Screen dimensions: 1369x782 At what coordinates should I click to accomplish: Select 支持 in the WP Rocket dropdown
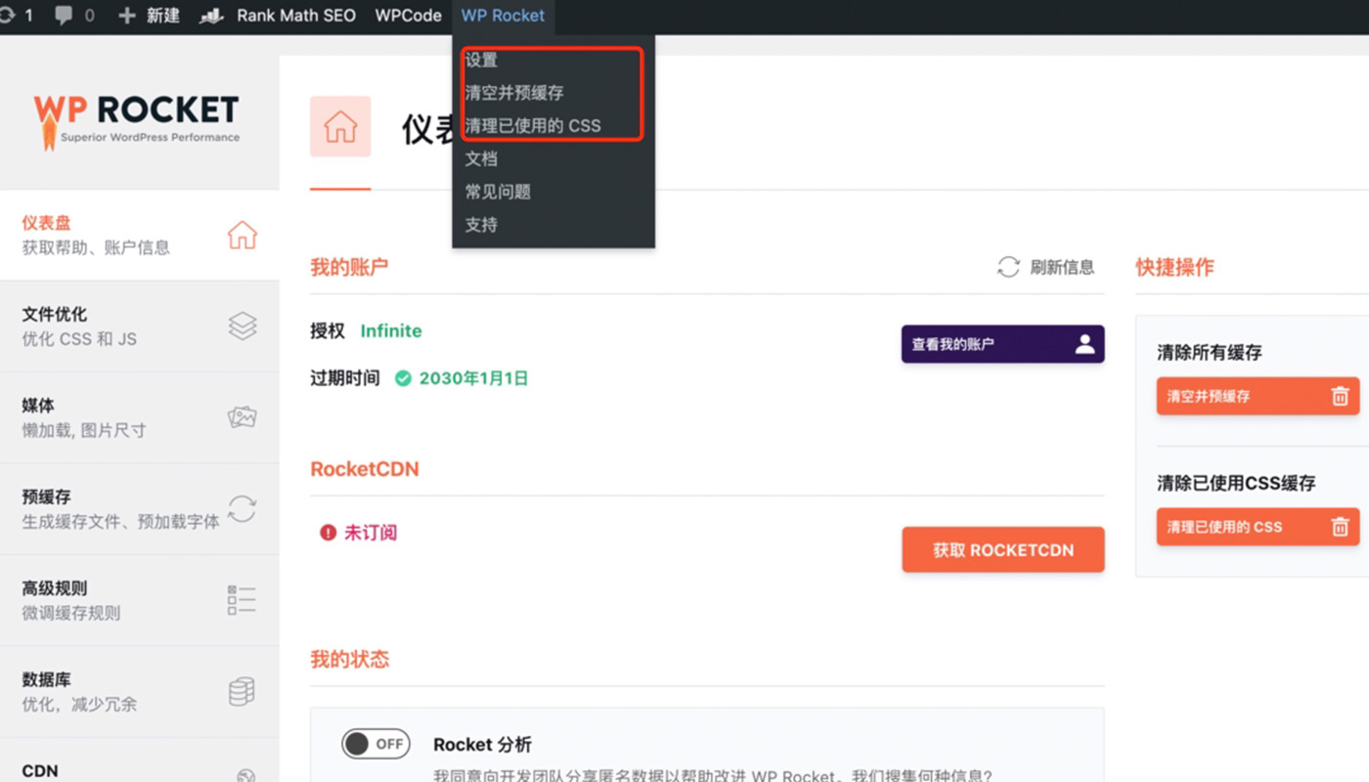pyautogui.click(x=481, y=225)
